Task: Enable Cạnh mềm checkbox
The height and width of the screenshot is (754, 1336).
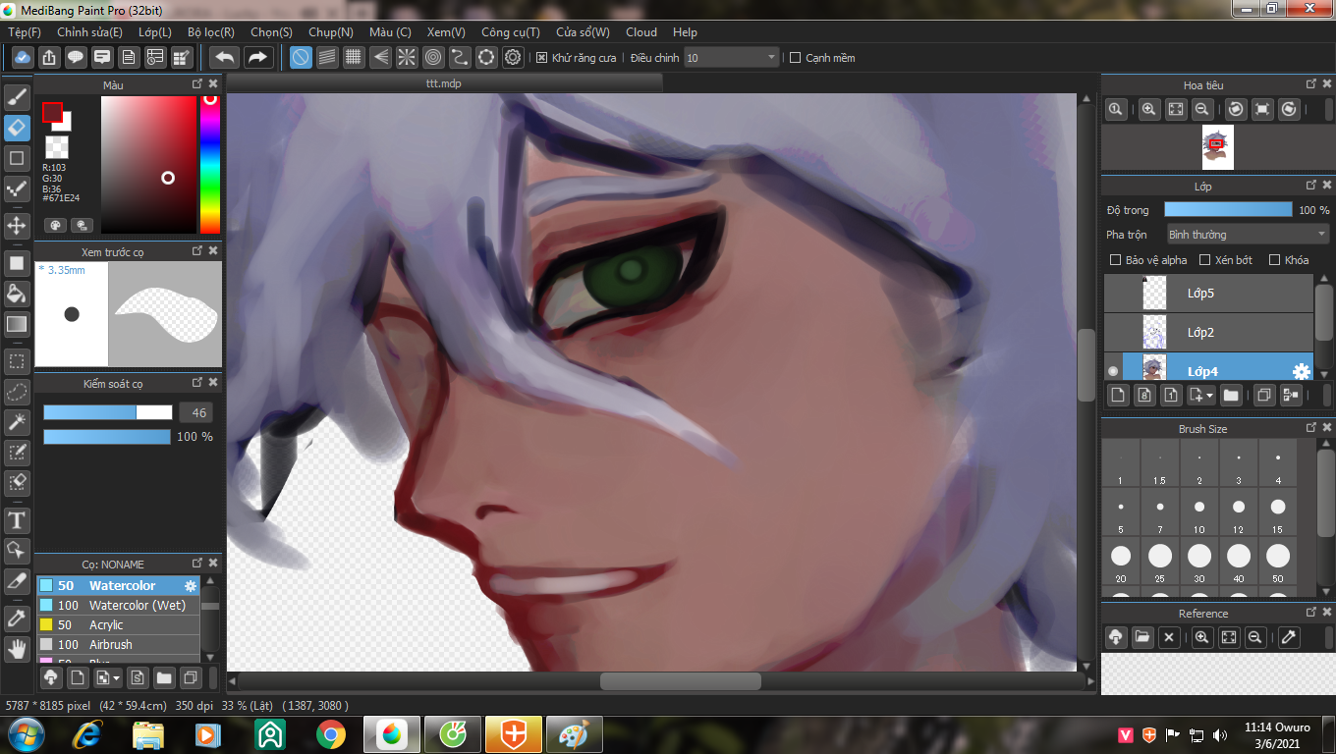Action: [x=796, y=58]
